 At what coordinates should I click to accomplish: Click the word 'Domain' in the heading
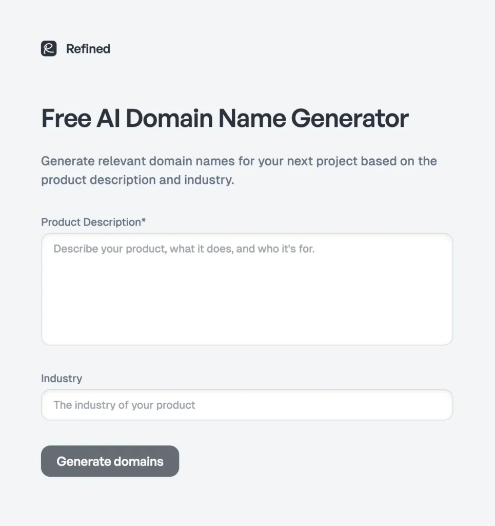(x=169, y=119)
